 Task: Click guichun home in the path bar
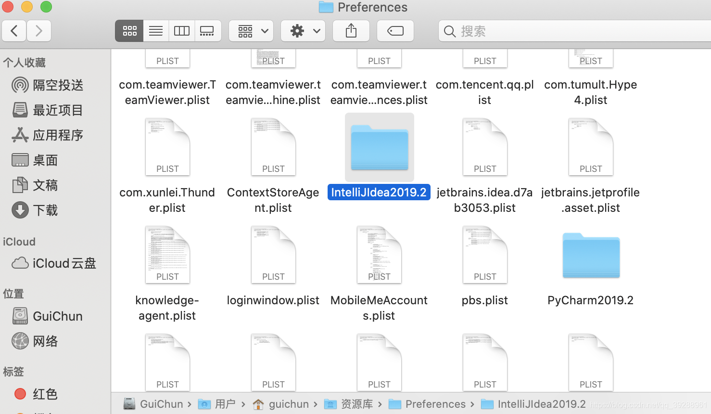coord(281,404)
